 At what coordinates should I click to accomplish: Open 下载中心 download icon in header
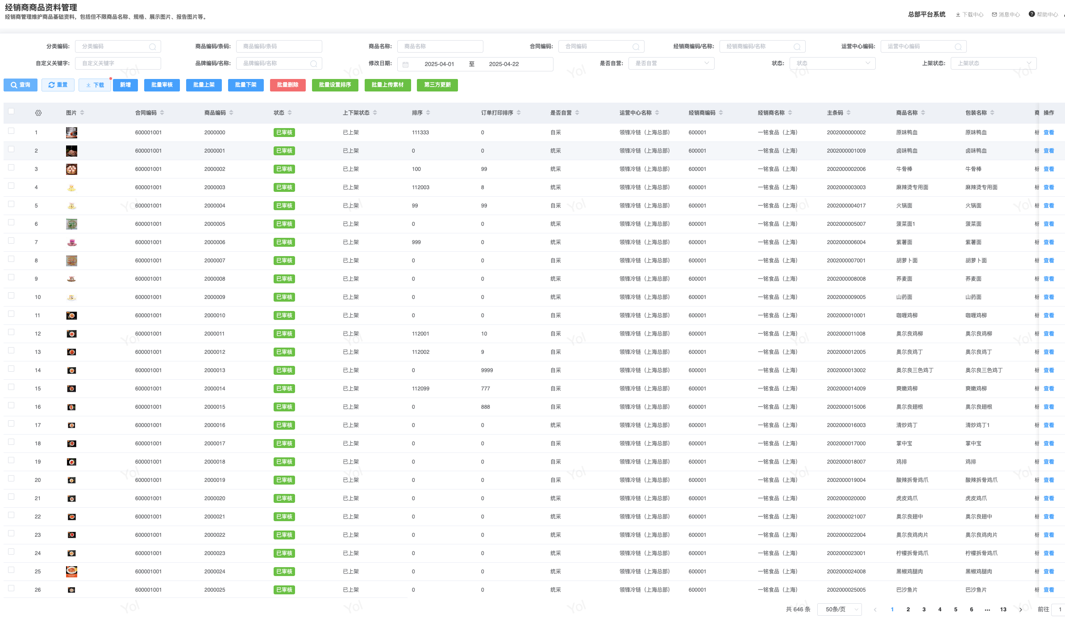pyautogui.click(x=958, y=15)
